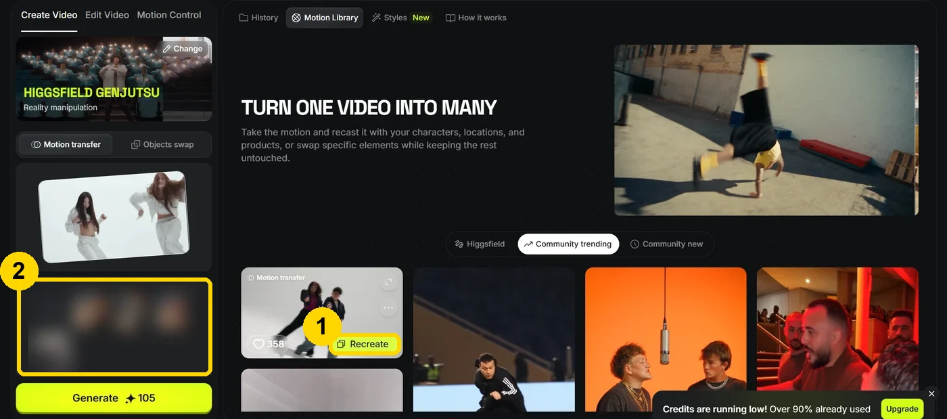Show the Community new videos

[x=667, y=244]
